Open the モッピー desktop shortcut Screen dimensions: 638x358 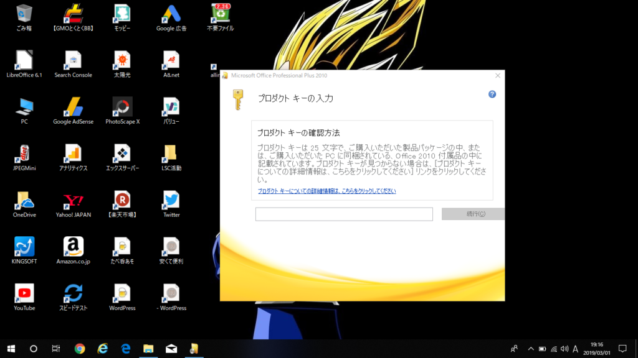coord(122,17)
